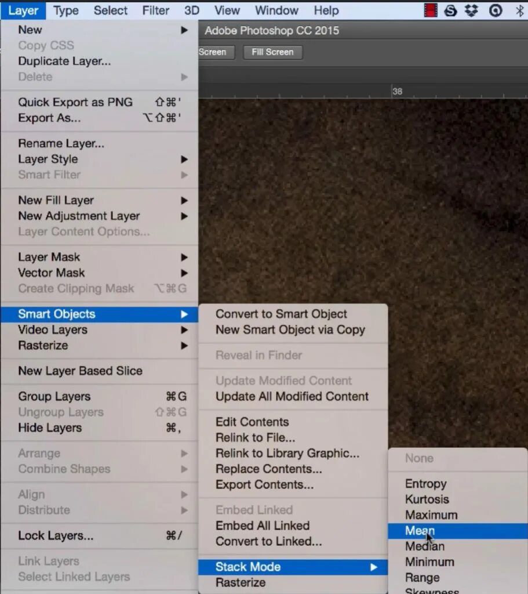
Task: Open the Help menu
Action: point(326,10)
